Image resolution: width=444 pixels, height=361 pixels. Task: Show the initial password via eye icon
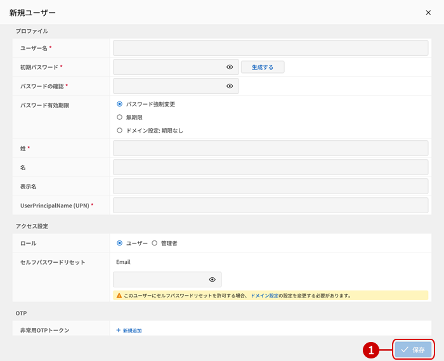tap(230, 67)
